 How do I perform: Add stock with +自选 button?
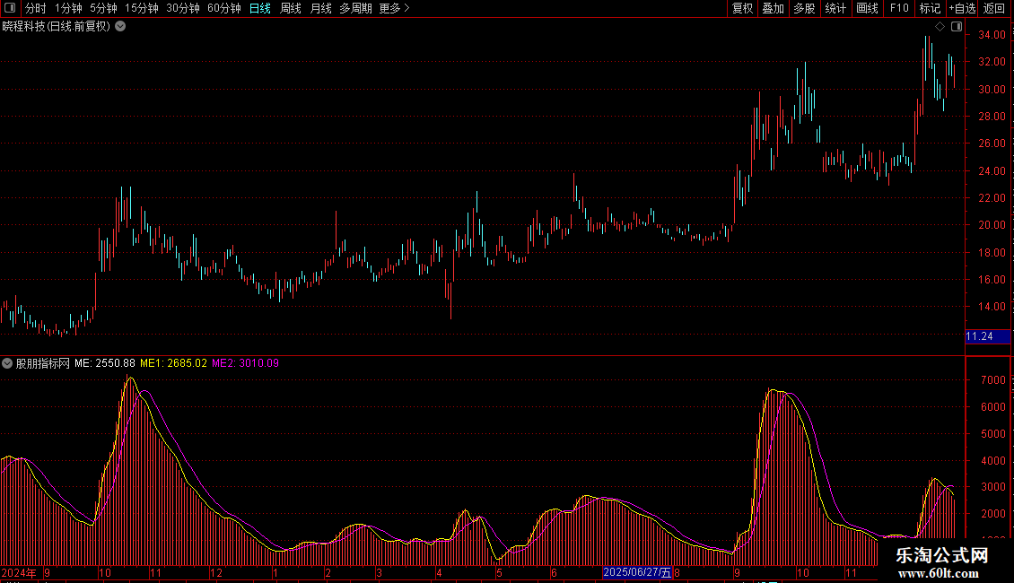962,8
